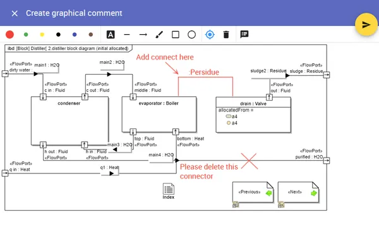
Task: Click the second a4 item with circle icon
Action: point(232,123)
